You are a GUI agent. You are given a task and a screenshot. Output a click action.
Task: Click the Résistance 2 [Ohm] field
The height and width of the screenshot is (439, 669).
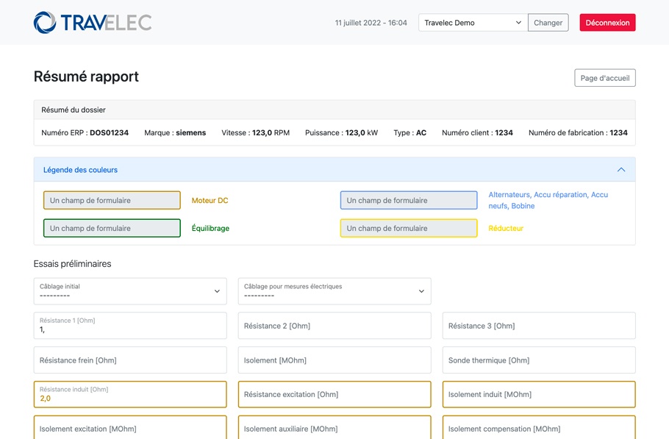(334, 326)
